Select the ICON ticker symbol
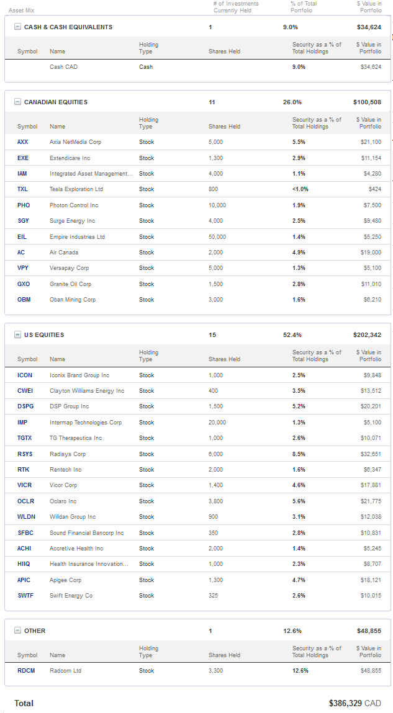The height and width of the screenshot is (713, 393). pos(25,375)
